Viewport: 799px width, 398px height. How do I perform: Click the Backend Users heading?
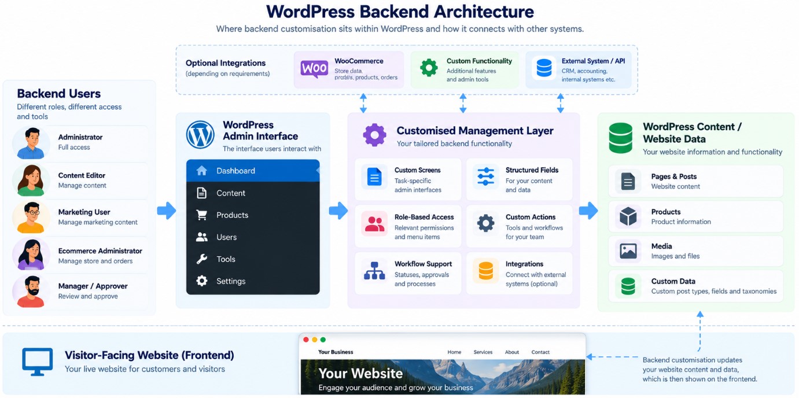(x=58, y=93)
